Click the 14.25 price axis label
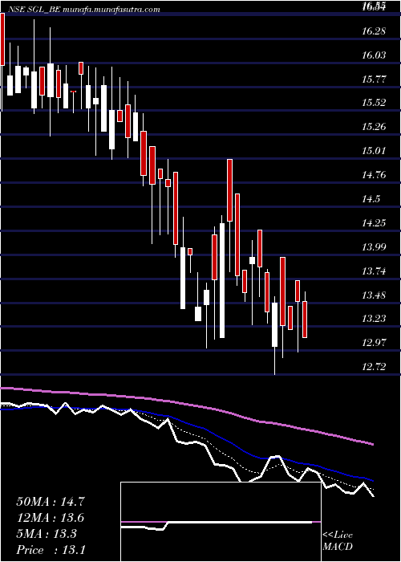401x562 pixels. coord(374,223)
